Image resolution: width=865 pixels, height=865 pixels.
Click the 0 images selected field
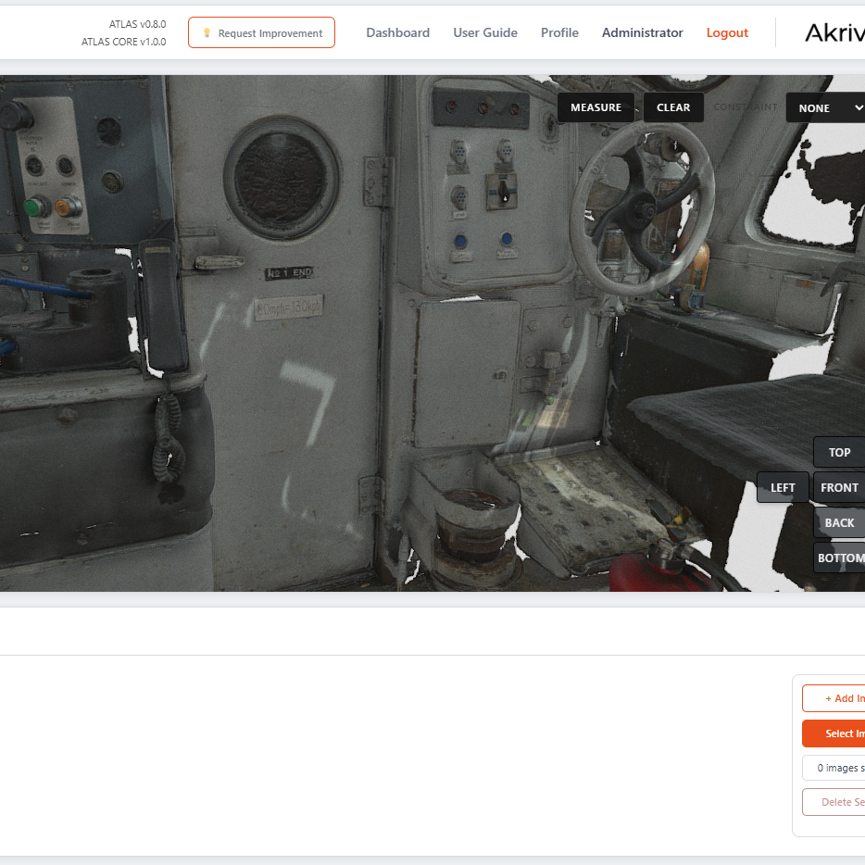click(x=834, y=768)
